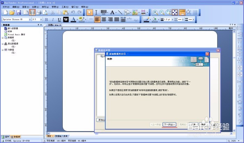Collapse the 具名数据源 tree node
244x143 pixels.
(3, 44)
